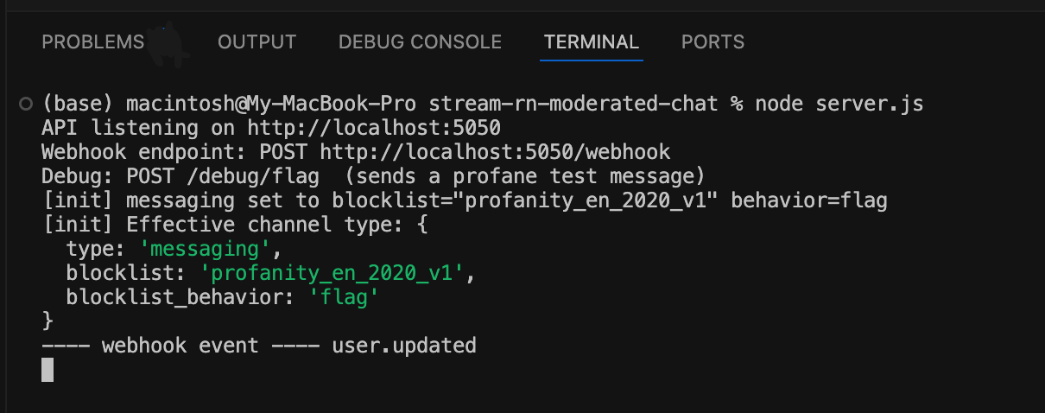Click the circle command decoration icon at prompt
1045x413 pixels.
coord(25,105)
